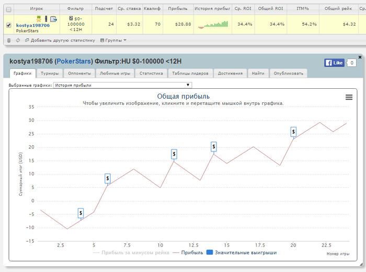Click the refresh icon below the player row
The height and width of the screenshot is (272, 366).
tap(18, 40)
